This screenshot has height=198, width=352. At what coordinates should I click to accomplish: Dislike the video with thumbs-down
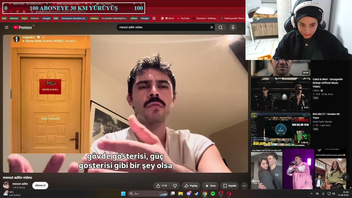pyautogui.click(x=175, y=186)
